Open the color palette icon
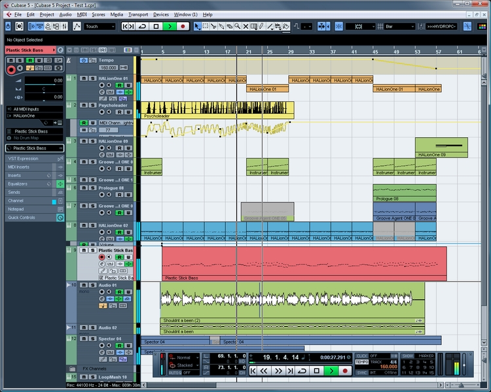The height and width of the screenshot is (392, 491). pos(482,27)
